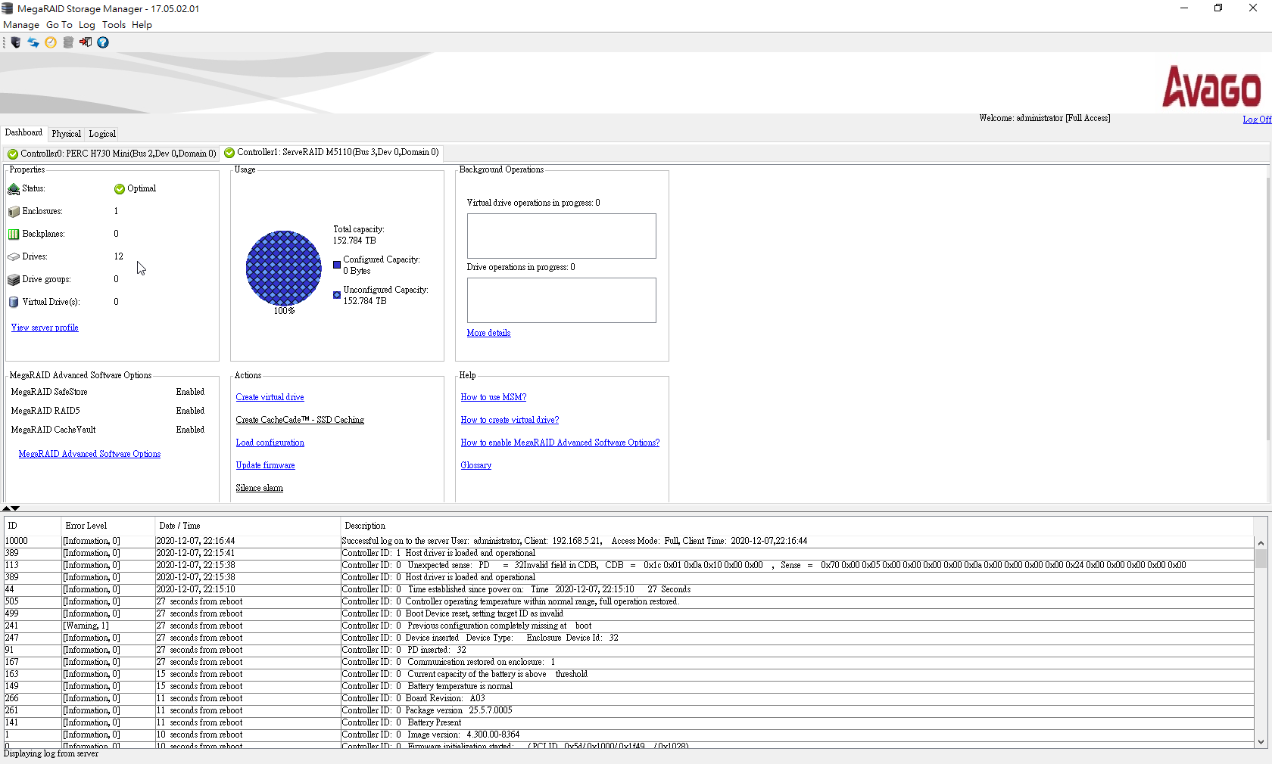Click the log scrollbar down arrow
1272x764 pixels.
[1261, 742]
